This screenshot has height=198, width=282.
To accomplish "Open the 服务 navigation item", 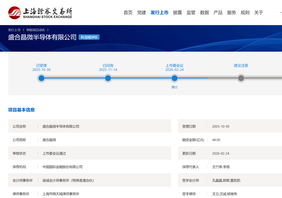I will 232,13.
